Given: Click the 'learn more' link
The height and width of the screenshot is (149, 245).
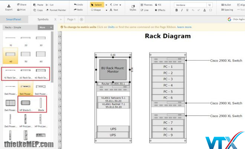Looking at the screenshot, I should [x=184, y=27].
